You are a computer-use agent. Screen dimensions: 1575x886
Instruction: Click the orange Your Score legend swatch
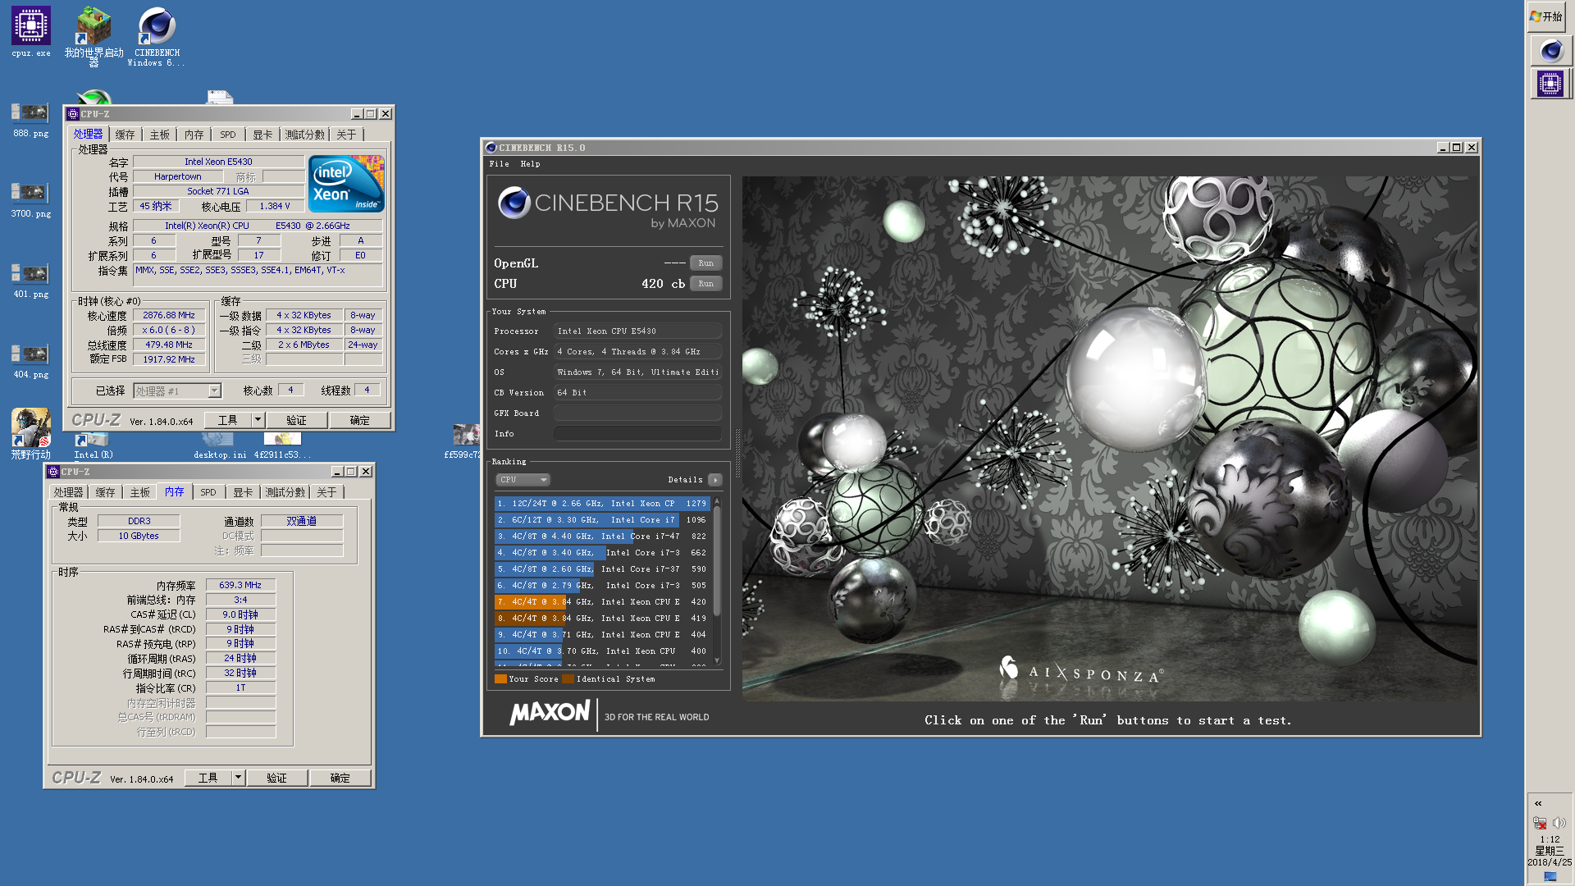pos(500,679)
